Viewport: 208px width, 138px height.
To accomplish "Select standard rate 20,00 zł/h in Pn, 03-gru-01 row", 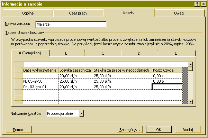I will click(76, 87).
